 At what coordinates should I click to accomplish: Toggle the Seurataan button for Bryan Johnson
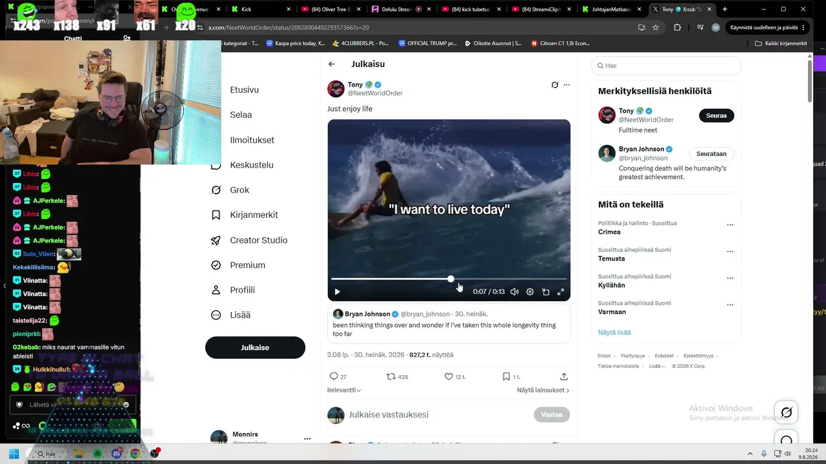[x=711, y=153]
